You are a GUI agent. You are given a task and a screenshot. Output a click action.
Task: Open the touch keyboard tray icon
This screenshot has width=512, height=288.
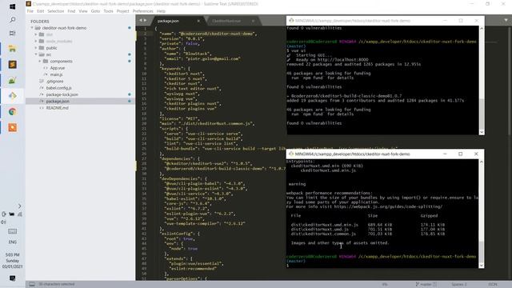13,231
